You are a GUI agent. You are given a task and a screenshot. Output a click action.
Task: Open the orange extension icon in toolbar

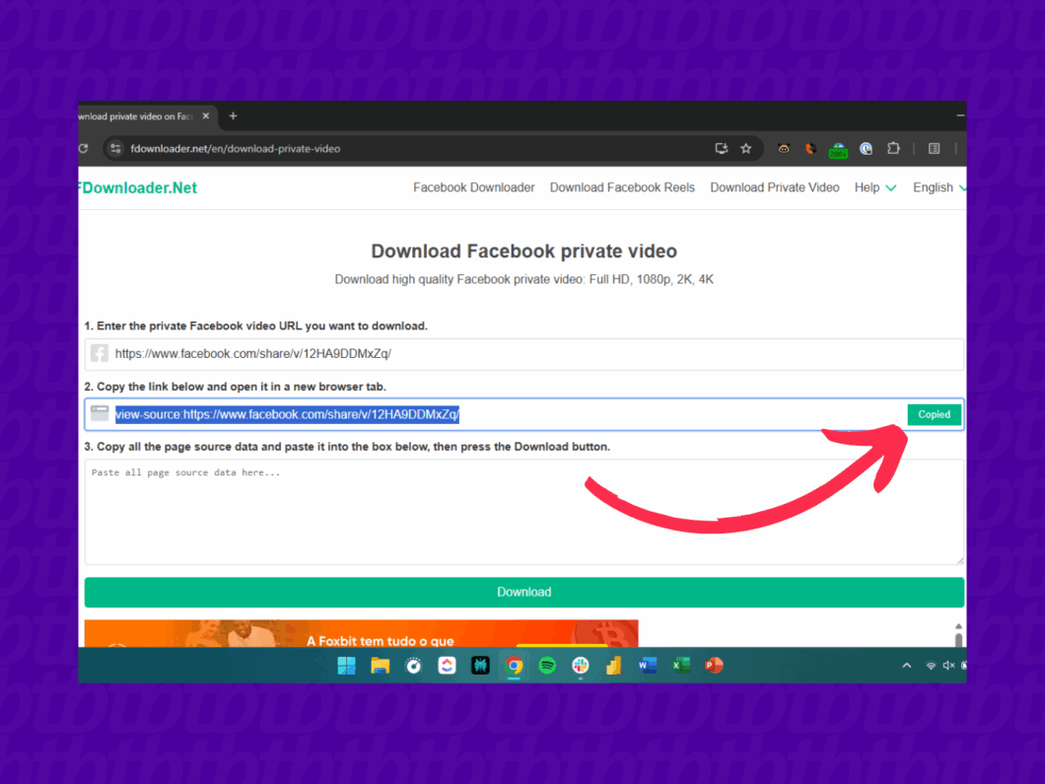point(810,148)
